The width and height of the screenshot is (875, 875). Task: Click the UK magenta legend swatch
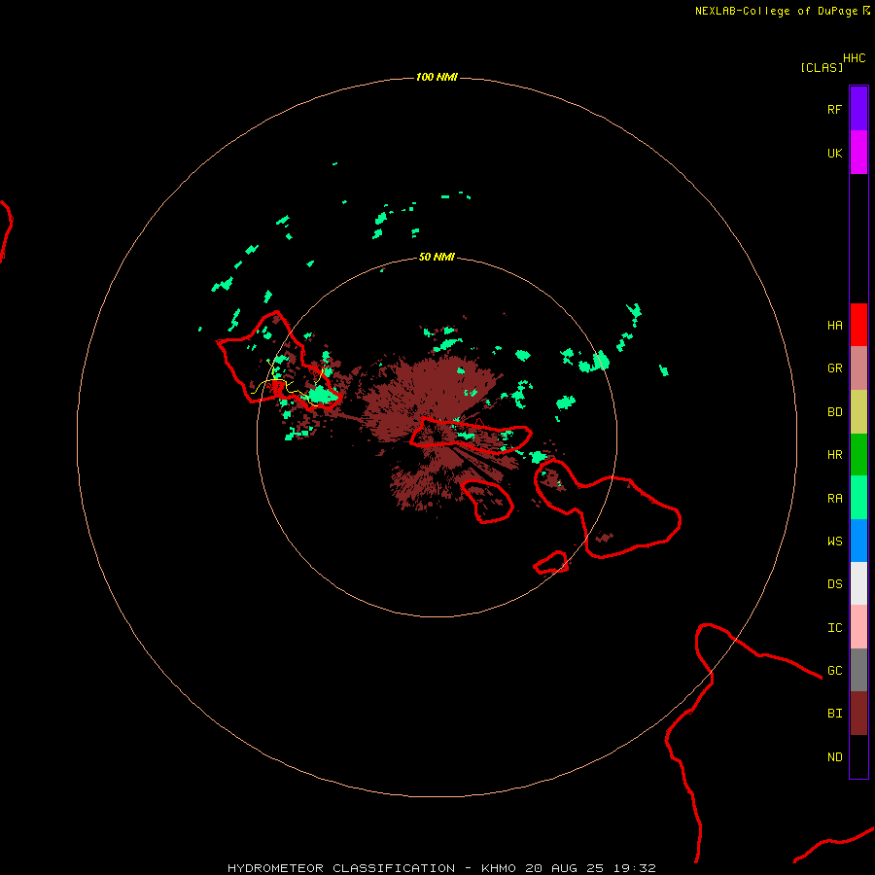click(858, 153)
